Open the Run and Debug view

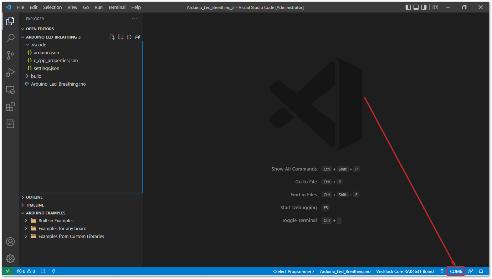point(10,72)
